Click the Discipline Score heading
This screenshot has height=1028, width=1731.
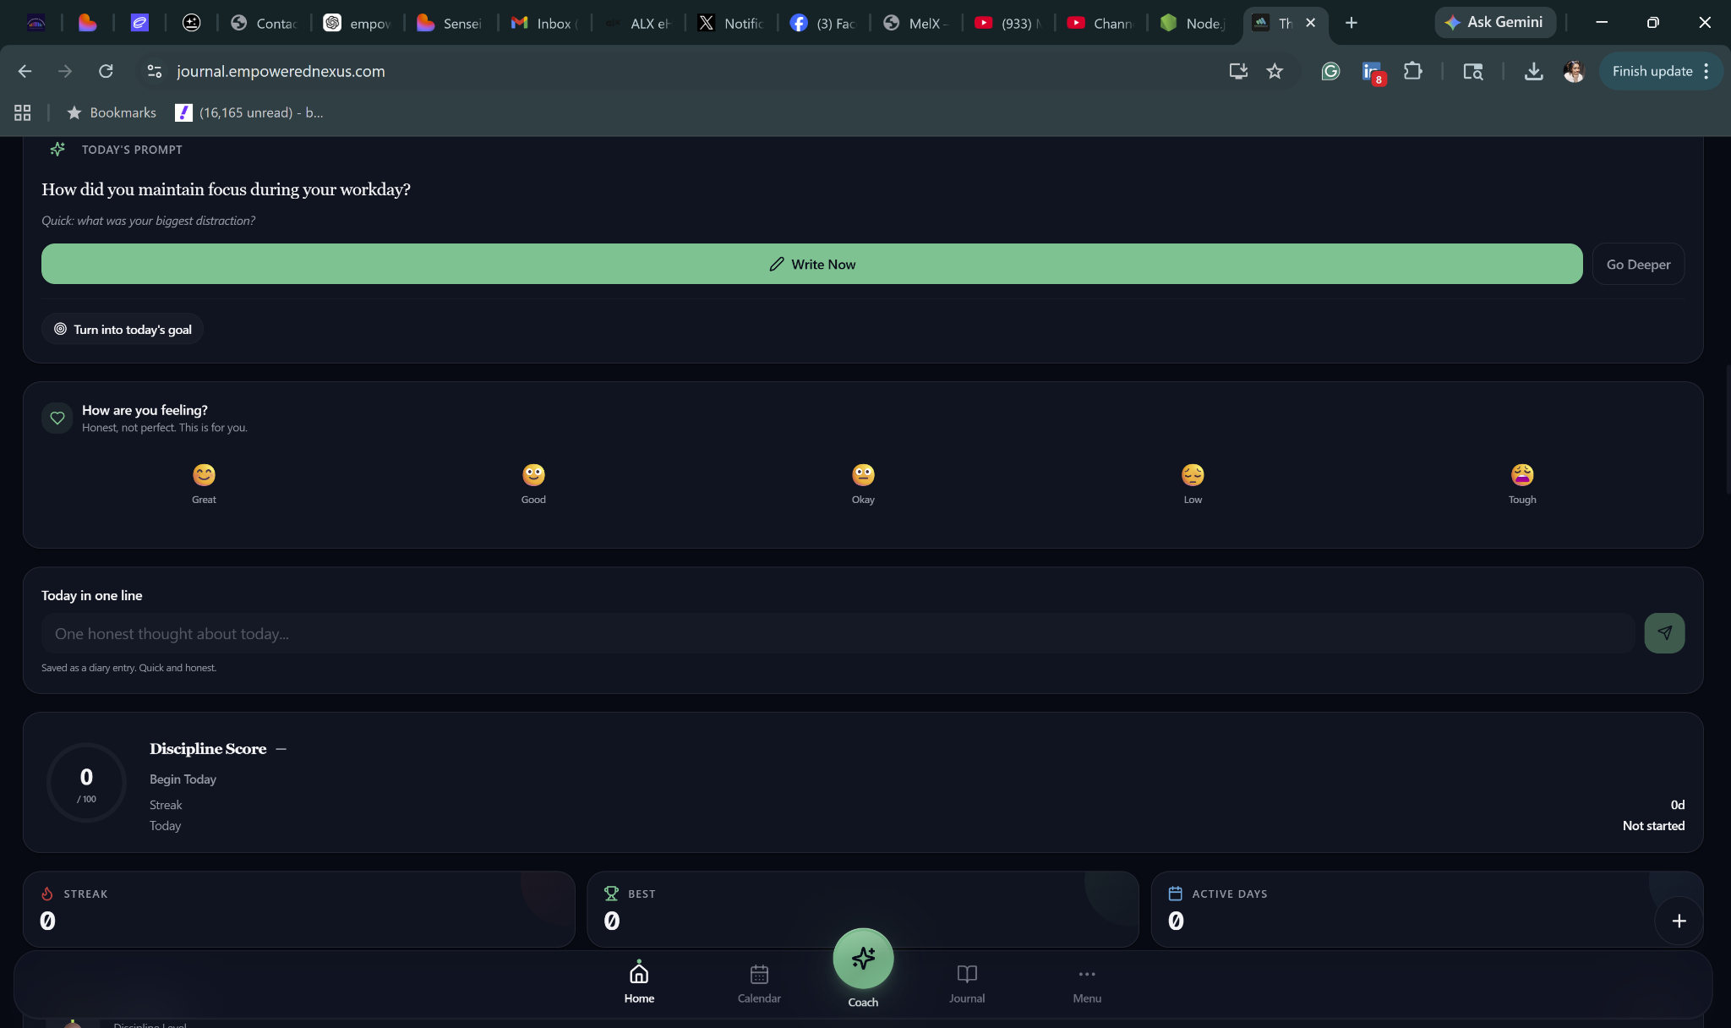(208, 748)
